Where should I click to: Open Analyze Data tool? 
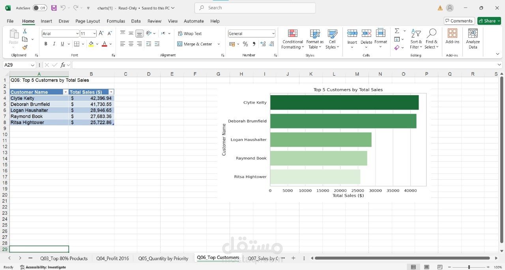click(x=473, y=39)
